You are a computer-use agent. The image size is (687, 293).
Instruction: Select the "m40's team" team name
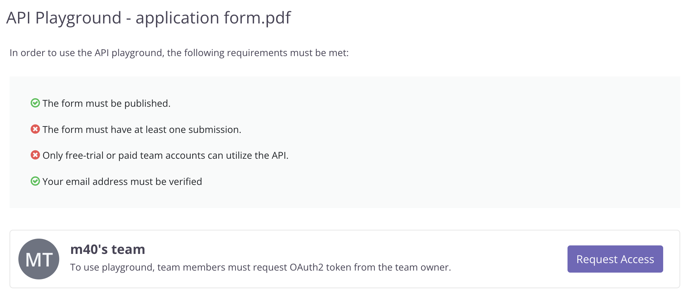coord(108,249)
